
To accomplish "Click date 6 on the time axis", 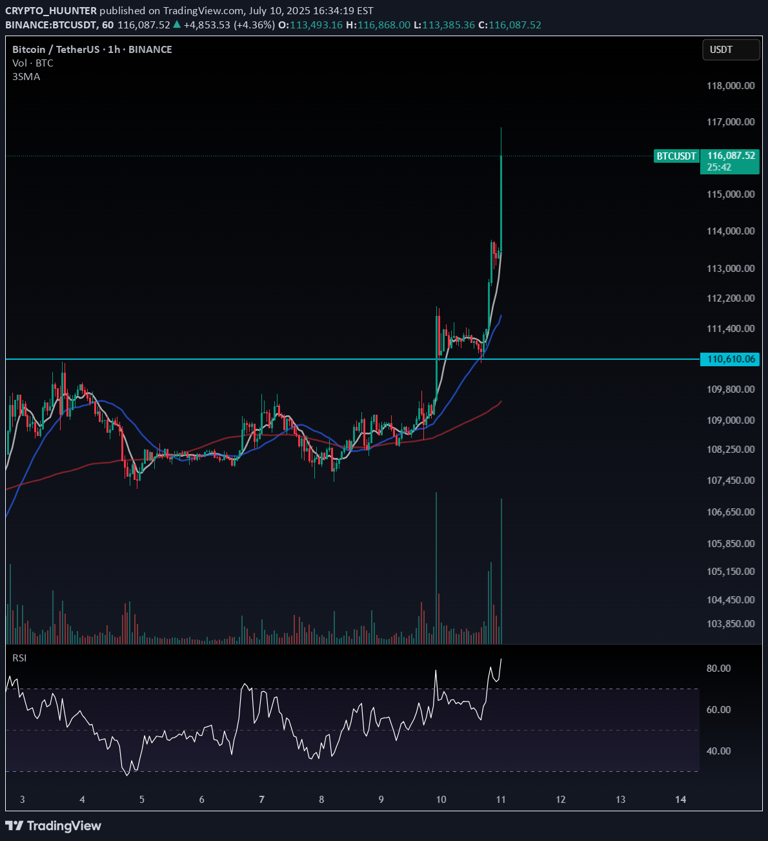I will pyautogui.click(x=202, y=800).
